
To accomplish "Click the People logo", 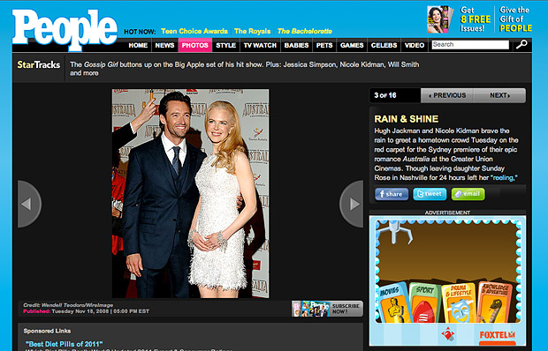I will pyautogui.click(x=65, y=30).
